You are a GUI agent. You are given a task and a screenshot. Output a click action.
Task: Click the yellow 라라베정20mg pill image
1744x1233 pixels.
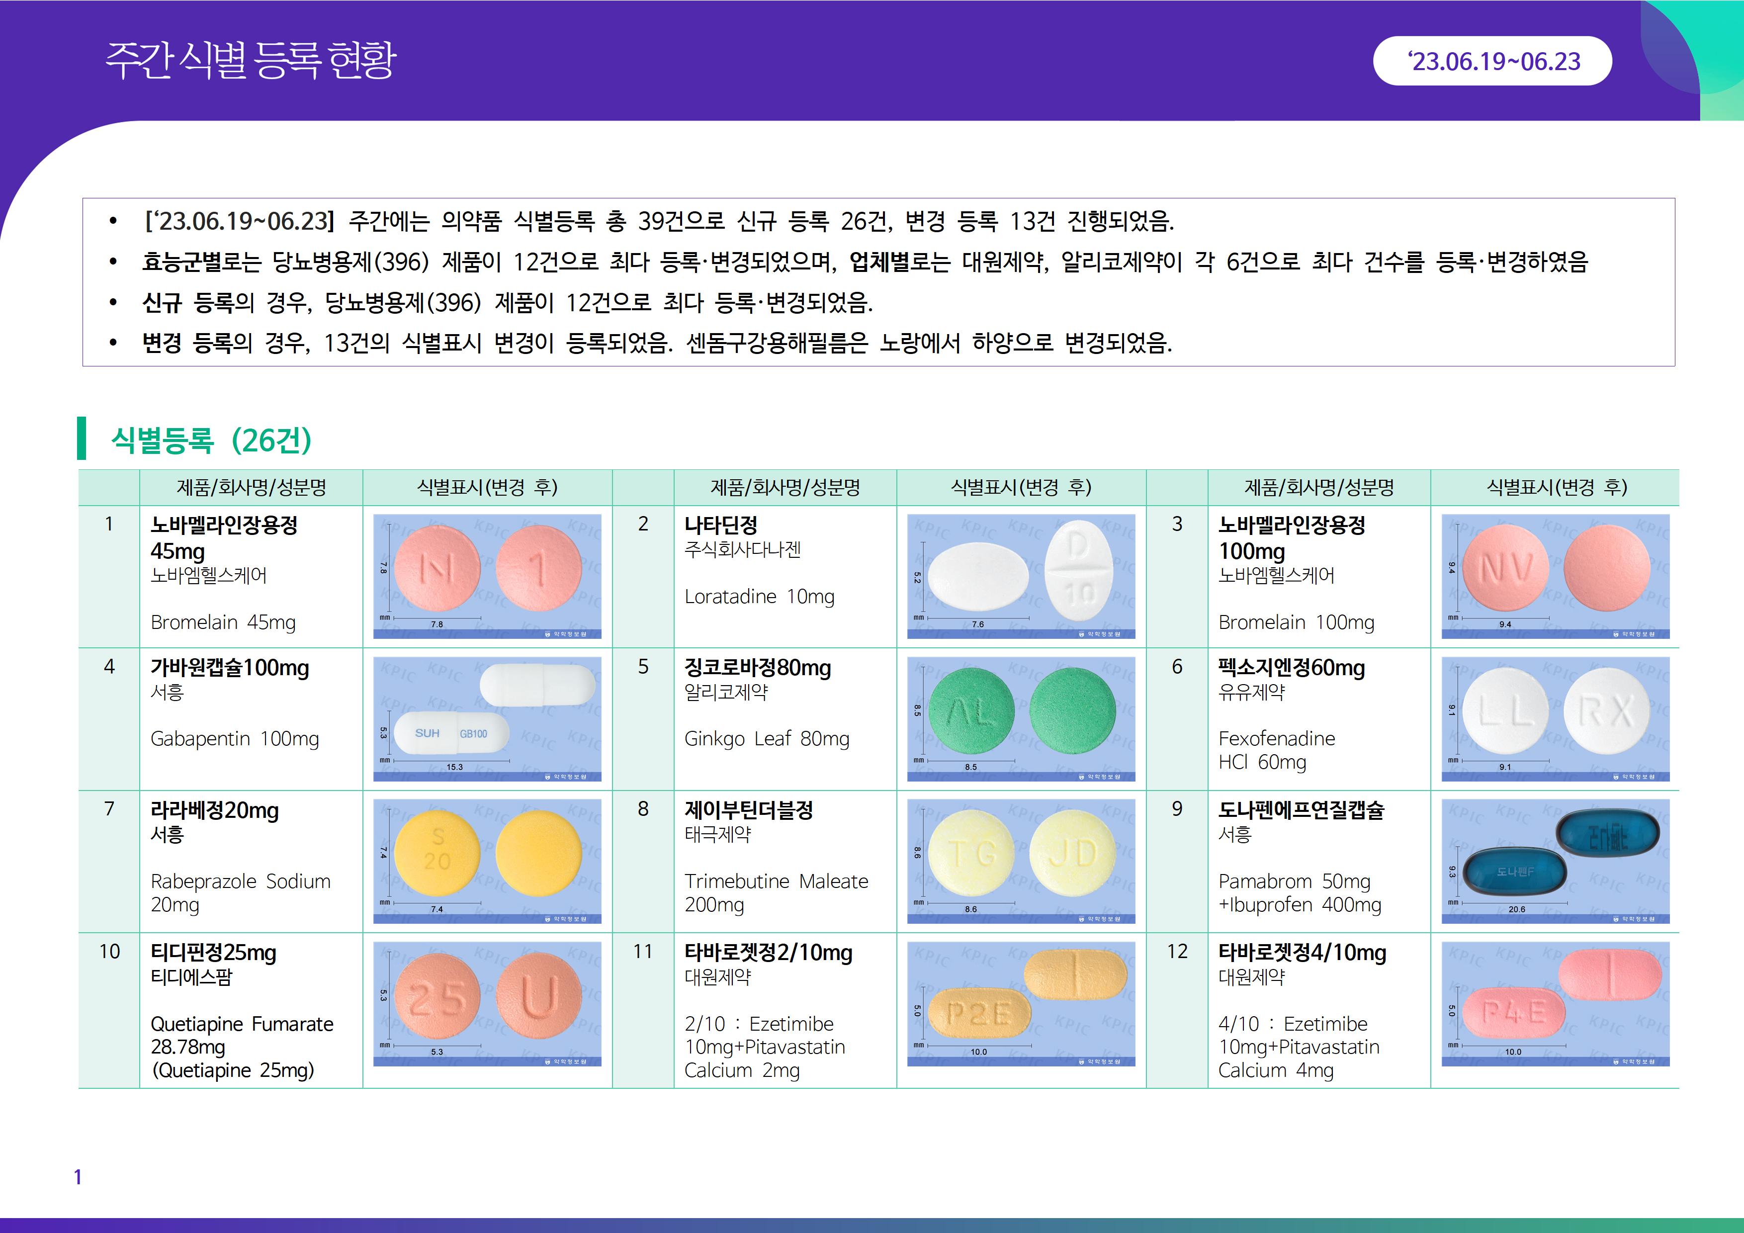click(487, 861)
